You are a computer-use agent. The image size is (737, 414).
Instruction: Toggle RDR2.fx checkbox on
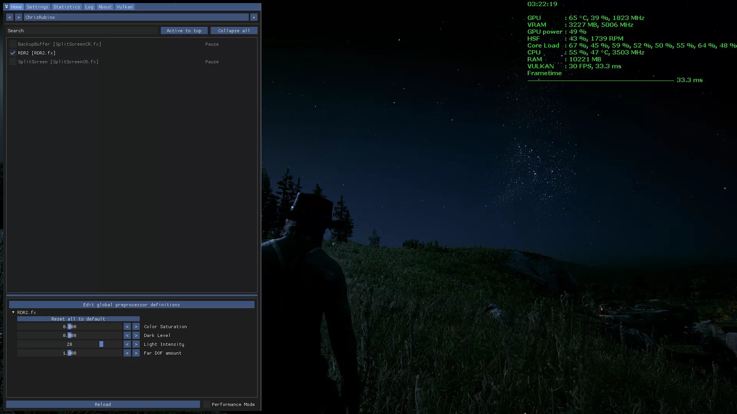(13, 53)
